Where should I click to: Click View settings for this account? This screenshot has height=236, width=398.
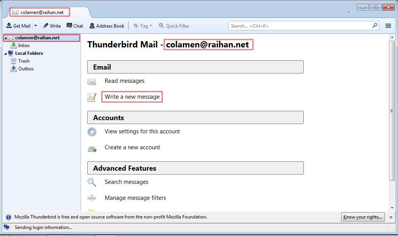pos(142,131)
